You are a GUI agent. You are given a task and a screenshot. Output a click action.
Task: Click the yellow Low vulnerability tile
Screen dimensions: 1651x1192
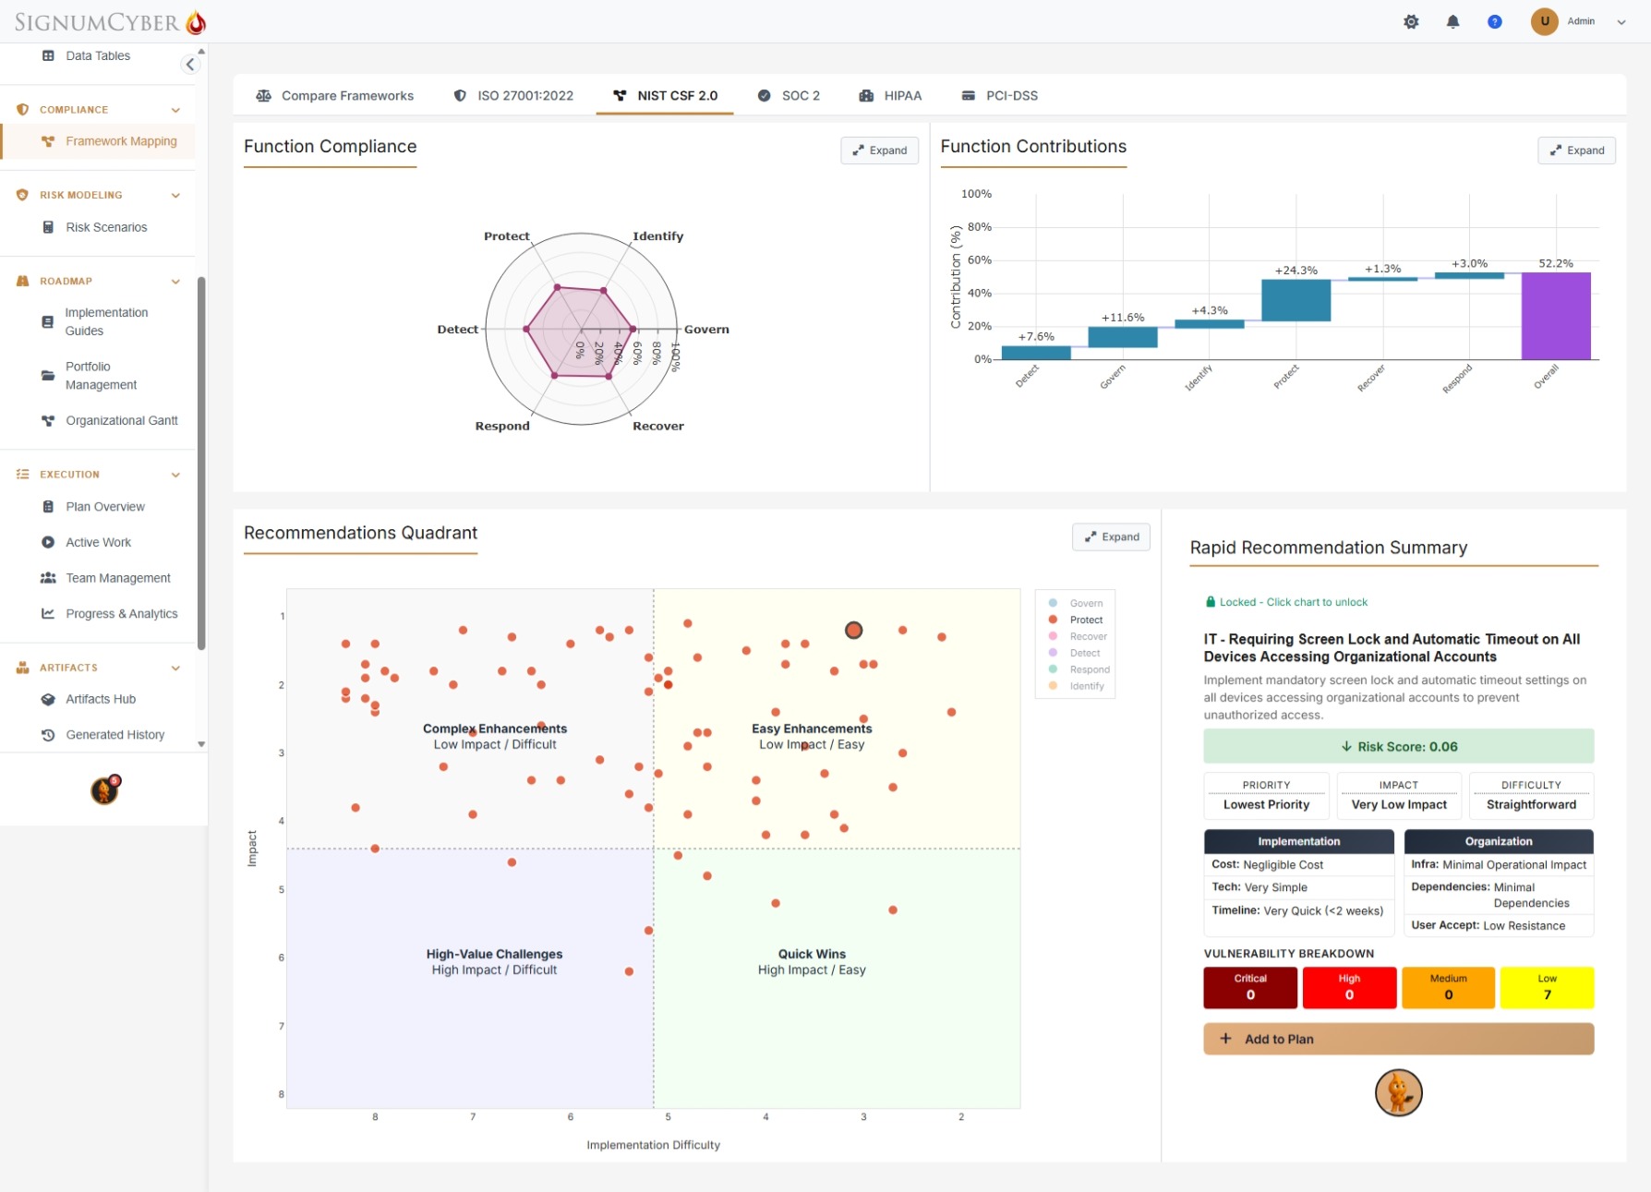point(1547,987)
